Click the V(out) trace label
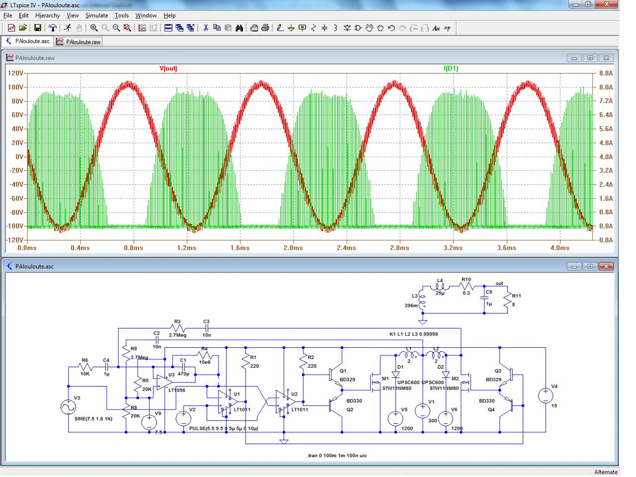This screenshot has width=636, height=477. click(x=168, y=69)
